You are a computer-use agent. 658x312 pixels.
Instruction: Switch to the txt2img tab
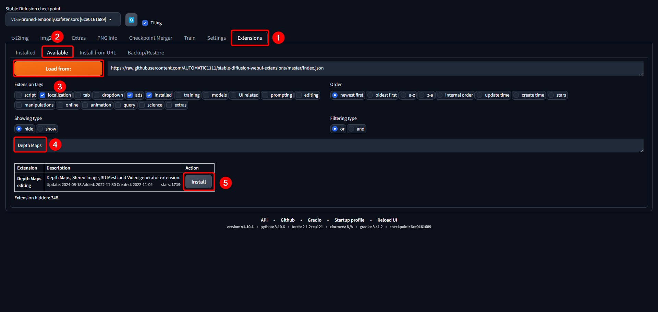tap(20, 38)
